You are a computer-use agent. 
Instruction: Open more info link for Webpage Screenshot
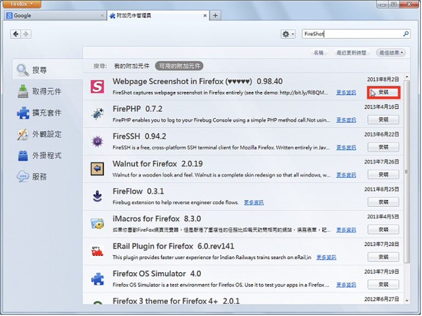click(346, 92)
